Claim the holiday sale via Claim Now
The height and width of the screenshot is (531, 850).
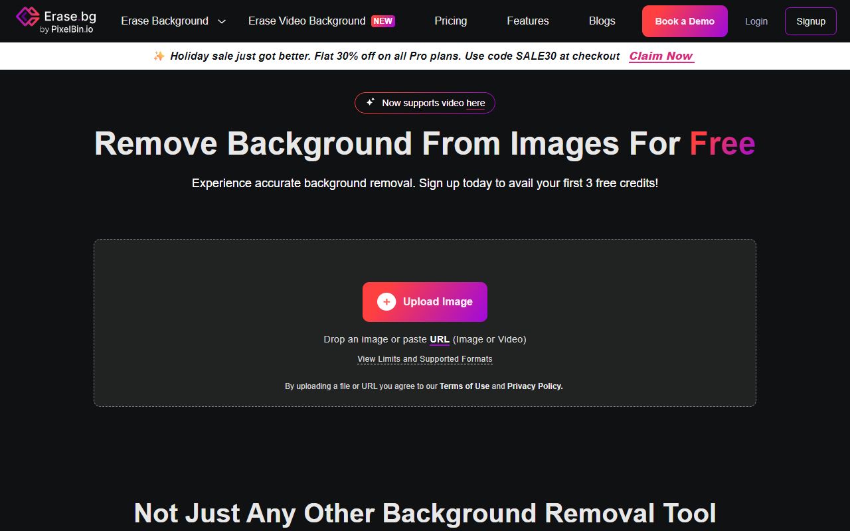point(661,56)
